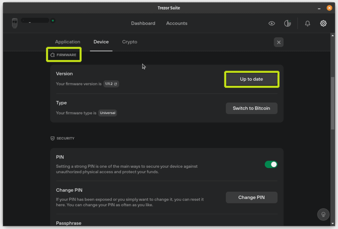The width and height of the screenshot is (338, 229).
Task: Switch to the Application tab
Action: pyautogui.click(x=68, y=42)
